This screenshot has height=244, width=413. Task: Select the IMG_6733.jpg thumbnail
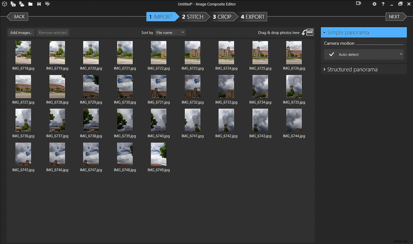coord(226,86)
